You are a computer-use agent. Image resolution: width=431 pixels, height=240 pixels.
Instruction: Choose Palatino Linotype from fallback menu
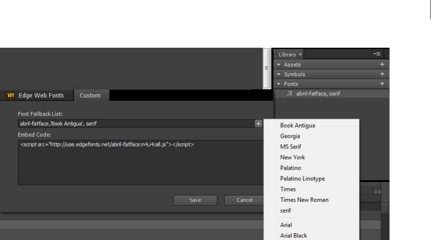tap(302, 179)
